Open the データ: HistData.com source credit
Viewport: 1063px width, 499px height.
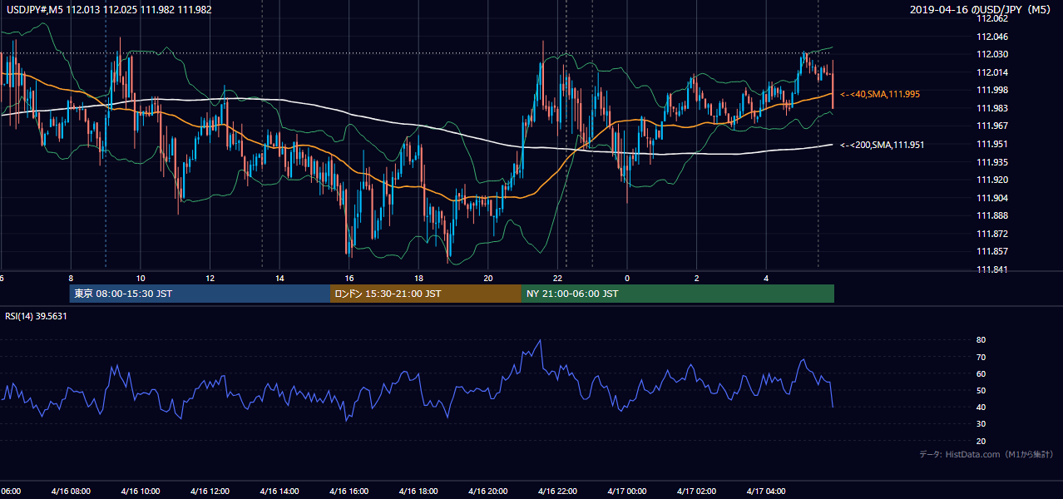pos(986,454)
